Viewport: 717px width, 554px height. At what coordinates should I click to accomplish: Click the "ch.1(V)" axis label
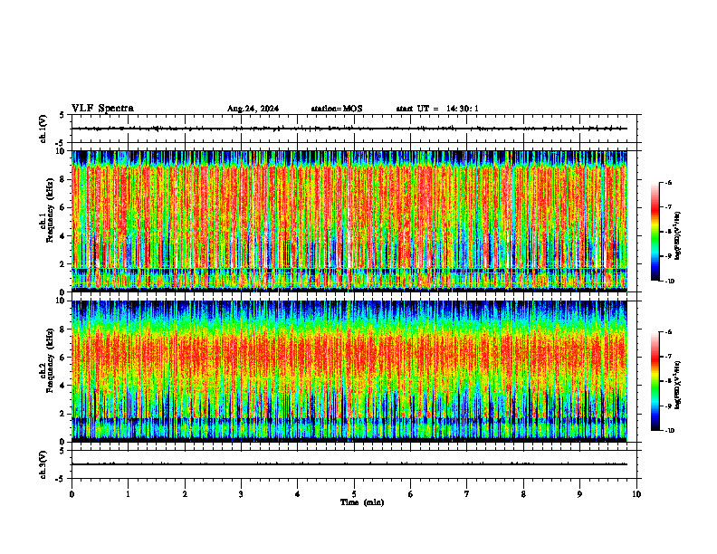pyautogui.click(x=43, y=129)
